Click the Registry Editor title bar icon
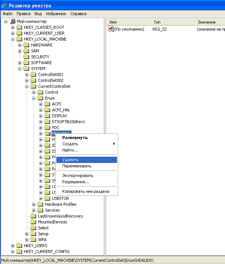The width and height of the screenshot is (225, 264). pyautogui.click(x=4, y=6)
